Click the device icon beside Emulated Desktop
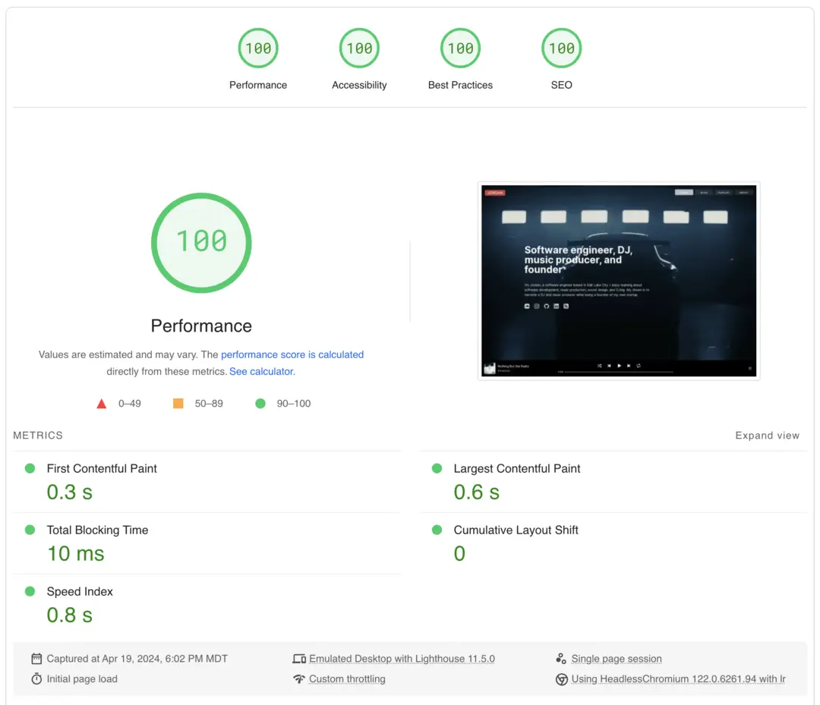 [299, 659]
